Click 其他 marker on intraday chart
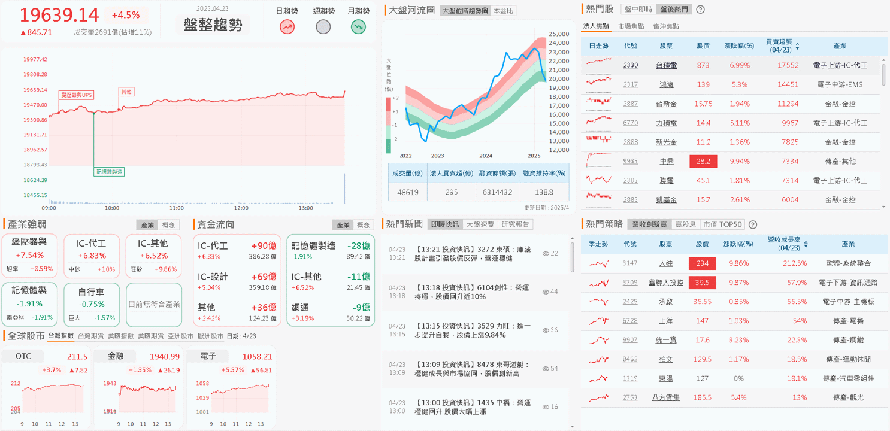Screen dimensions: 890x431 pyautogui.click(x=126, y=92)
